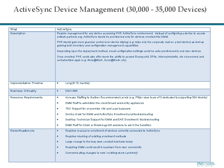Click bullet 'Service Desk for EMM and ActiveSync'
The width and height of the screenshot is (224, 168).
coord(109,114)
